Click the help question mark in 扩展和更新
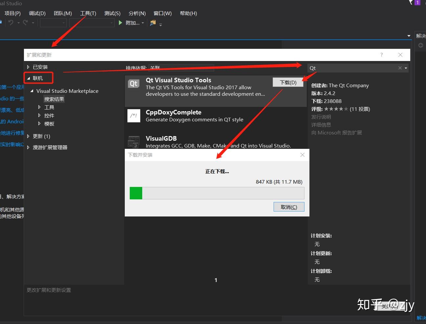This screenshot has width=426, height=324. 381,55
